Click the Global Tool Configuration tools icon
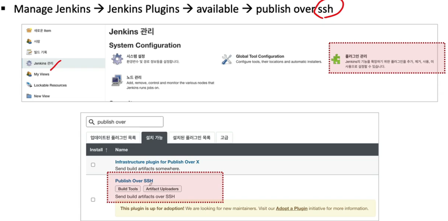The image size is (448, 221). 227,59
